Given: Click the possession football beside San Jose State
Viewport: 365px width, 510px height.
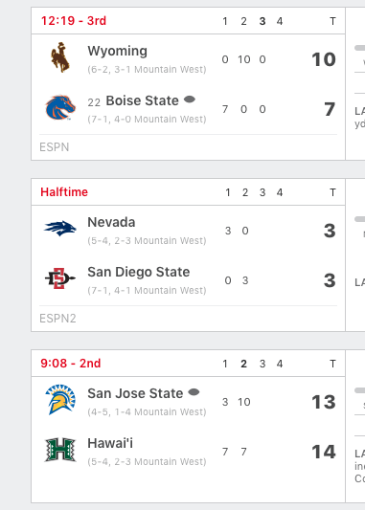Looking at the screenshot, I should click(x=194, y=392).
